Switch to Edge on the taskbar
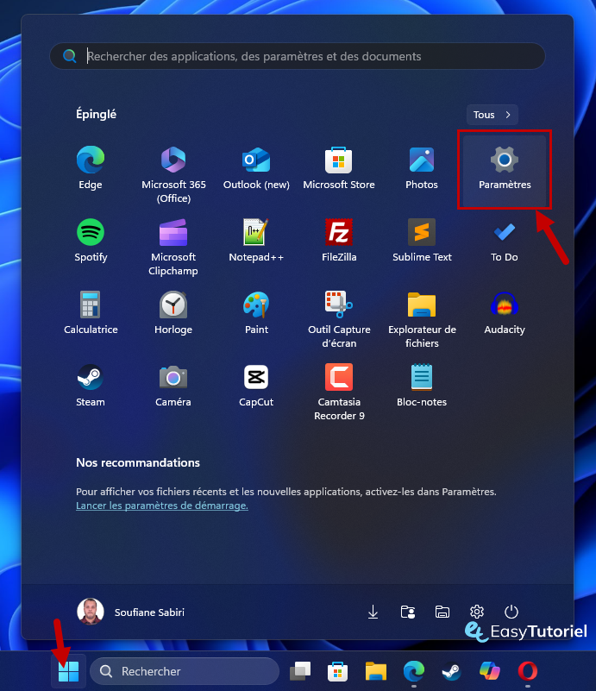This screenshot has height=691, width=596. 414,671
